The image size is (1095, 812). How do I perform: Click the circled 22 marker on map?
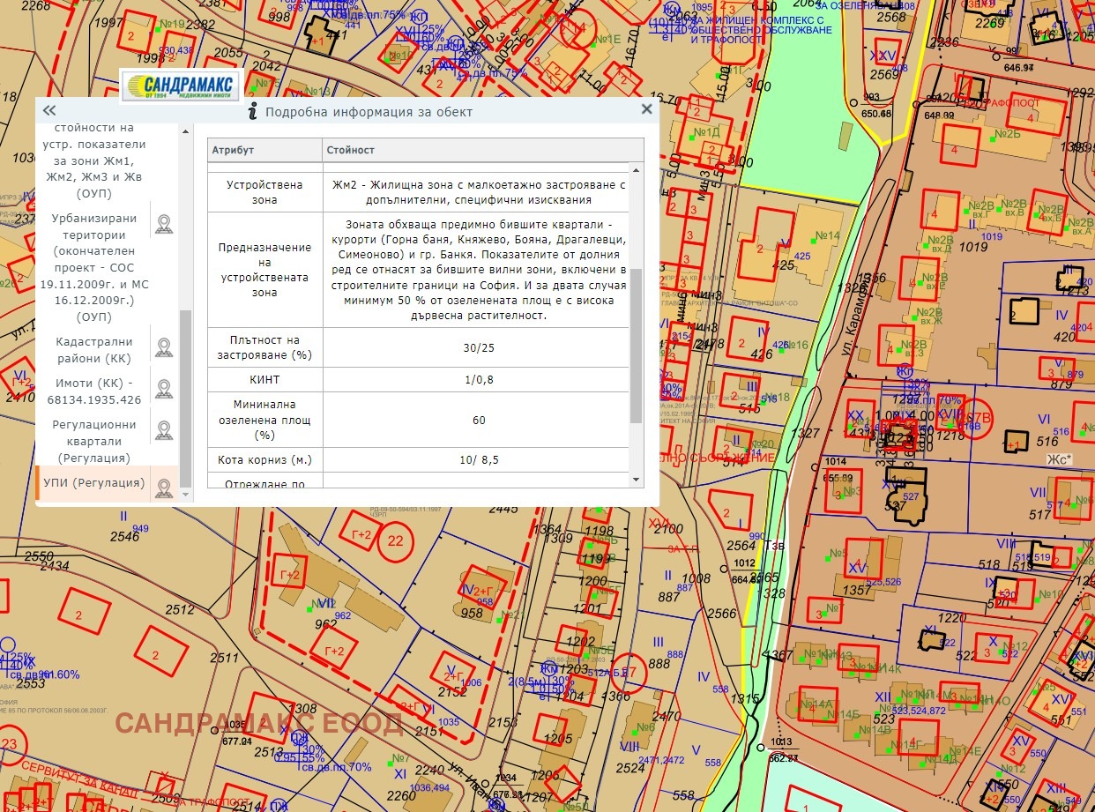coord(395,541)
